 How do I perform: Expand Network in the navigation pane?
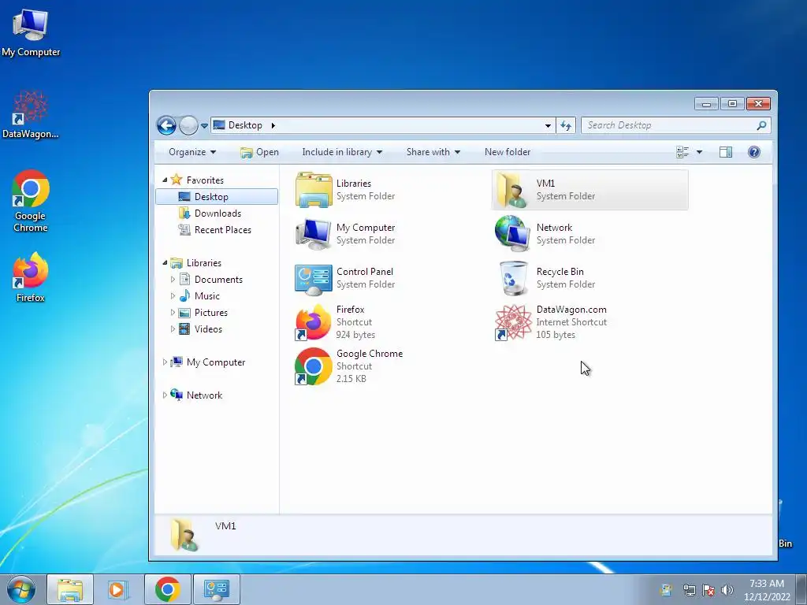pyautogui.click(x=165, y=395)
